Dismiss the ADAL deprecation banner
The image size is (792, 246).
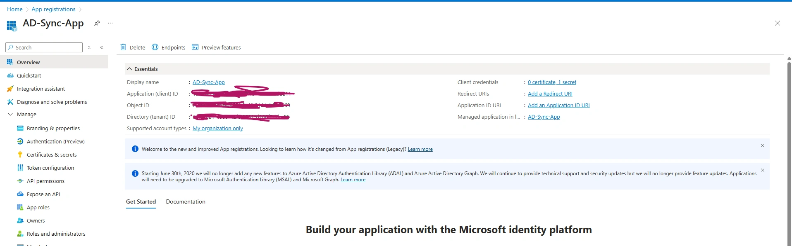763,170
